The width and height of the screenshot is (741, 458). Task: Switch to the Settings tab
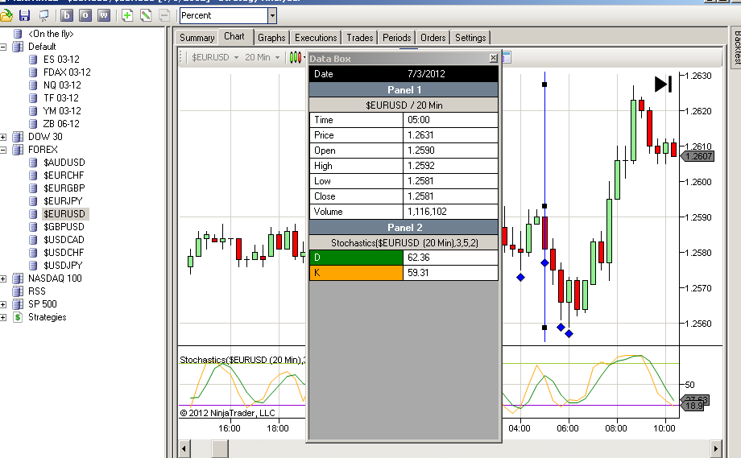(470, 38)
